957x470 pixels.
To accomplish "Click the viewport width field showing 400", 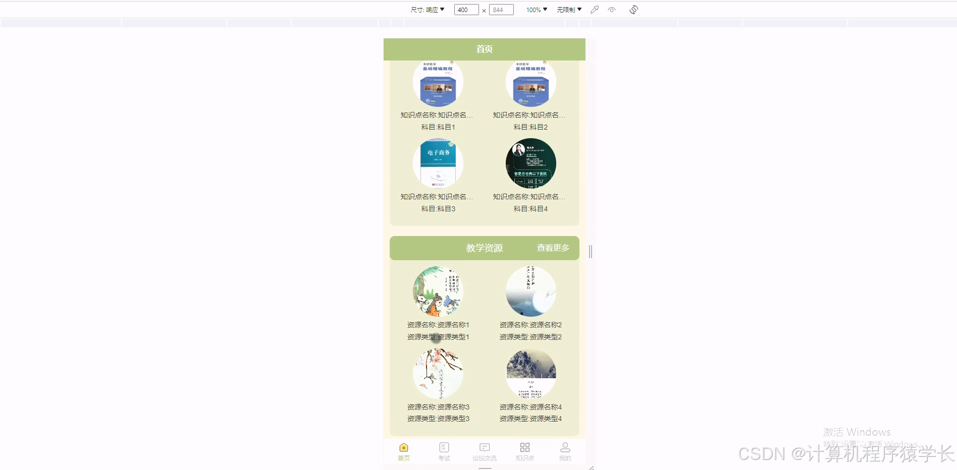I will (x=465, y=9).
